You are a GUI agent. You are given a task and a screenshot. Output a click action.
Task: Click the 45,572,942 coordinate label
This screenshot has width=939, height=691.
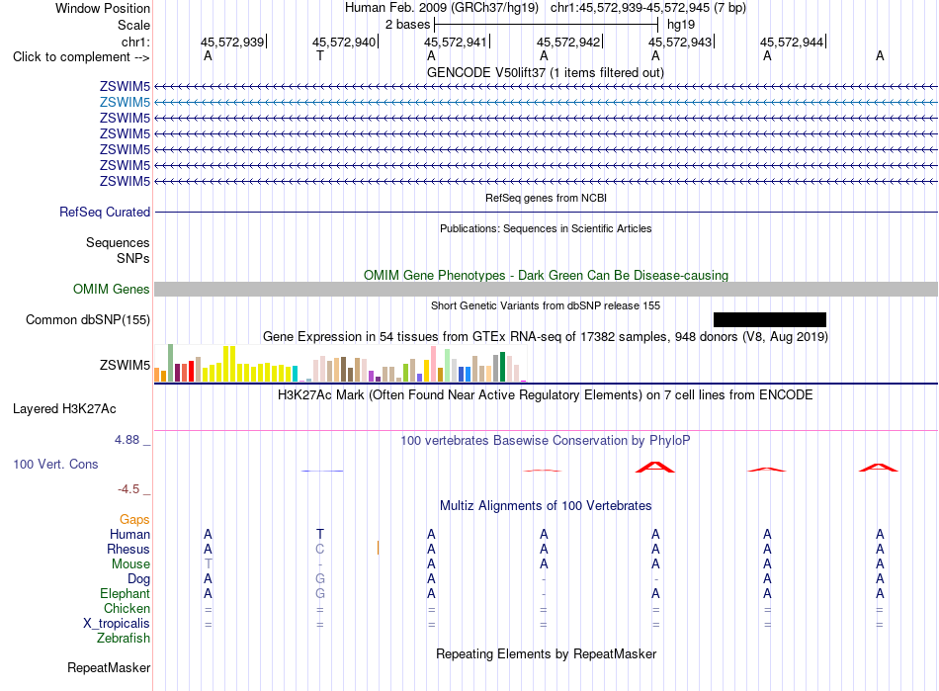pyautogui.click(x=568, y=42)
